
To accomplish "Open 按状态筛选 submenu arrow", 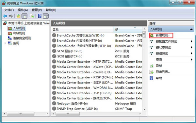I will pyautogui.click(x=191, y=47).
